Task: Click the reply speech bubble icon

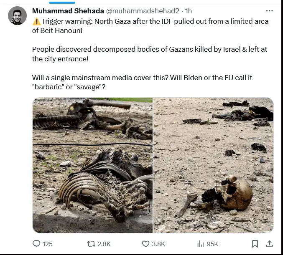Action: point(37,244)
